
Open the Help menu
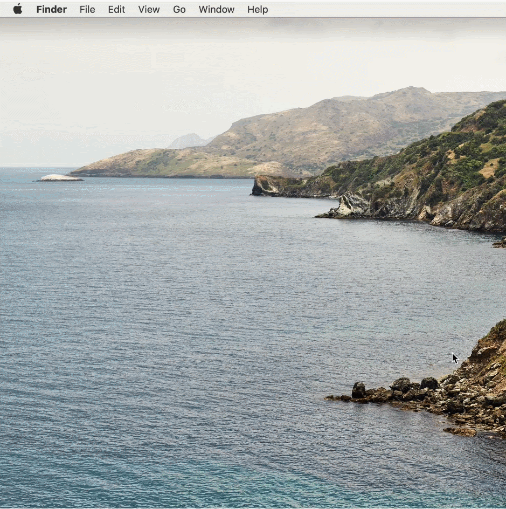pos(258,9)
